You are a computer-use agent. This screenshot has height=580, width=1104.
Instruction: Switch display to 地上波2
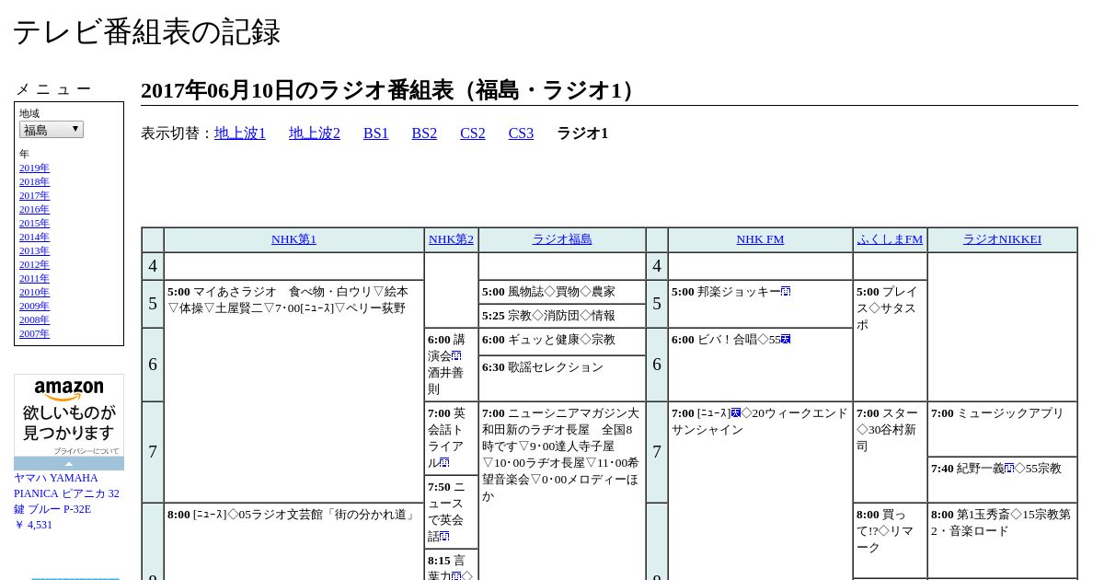coord(315,133)
